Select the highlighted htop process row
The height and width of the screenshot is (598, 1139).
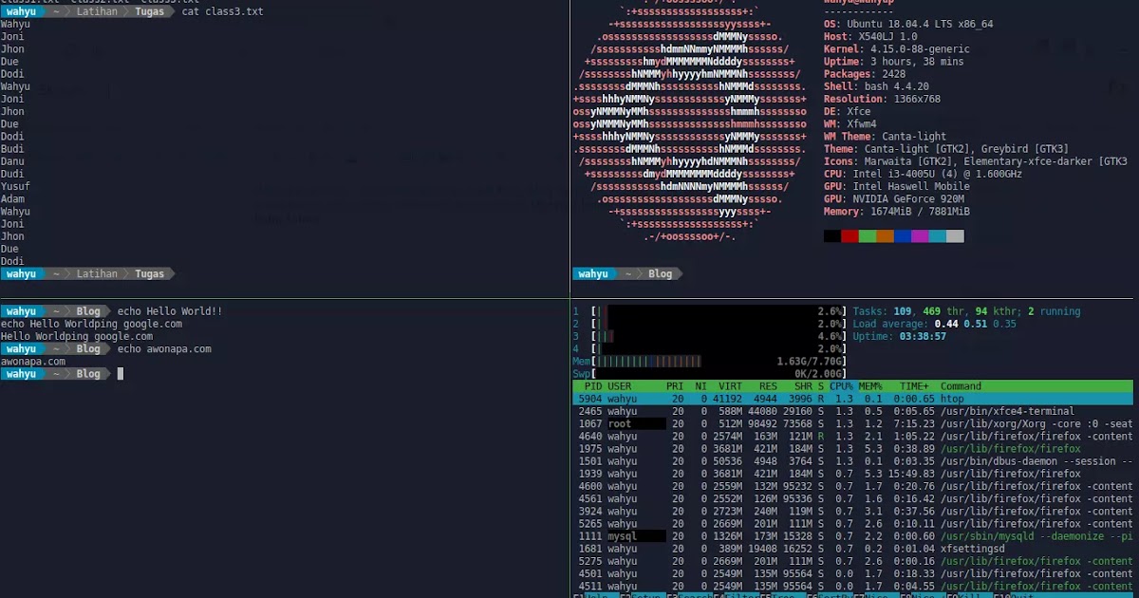[x=759, y=398]
